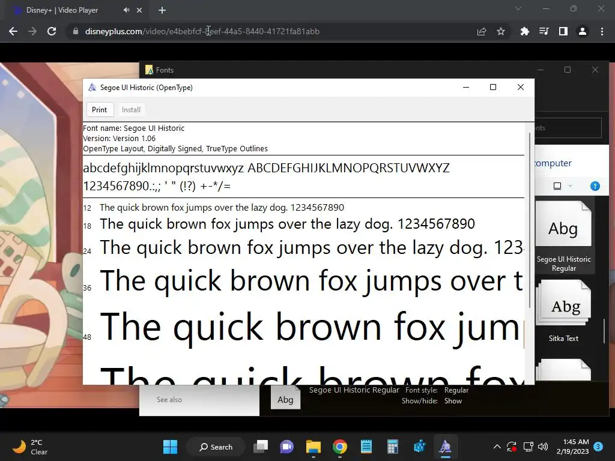The image size is (615, 461).
Task: Open Windows Start menu
Action: pyautogui.click(x=170, y=447)
